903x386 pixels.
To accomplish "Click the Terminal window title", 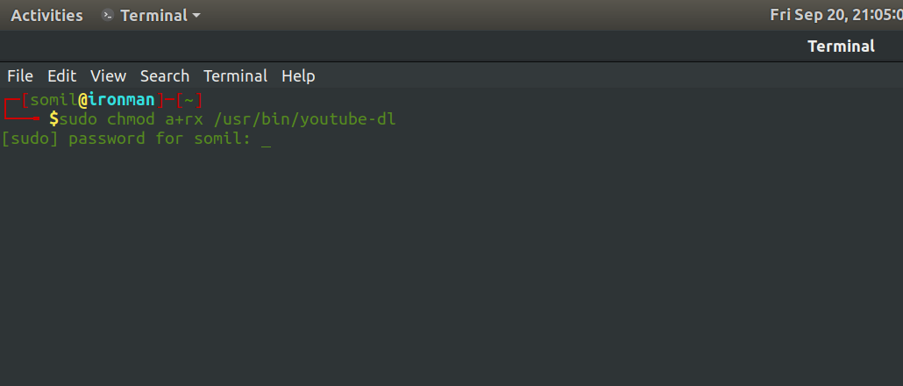I will point(841,46).
